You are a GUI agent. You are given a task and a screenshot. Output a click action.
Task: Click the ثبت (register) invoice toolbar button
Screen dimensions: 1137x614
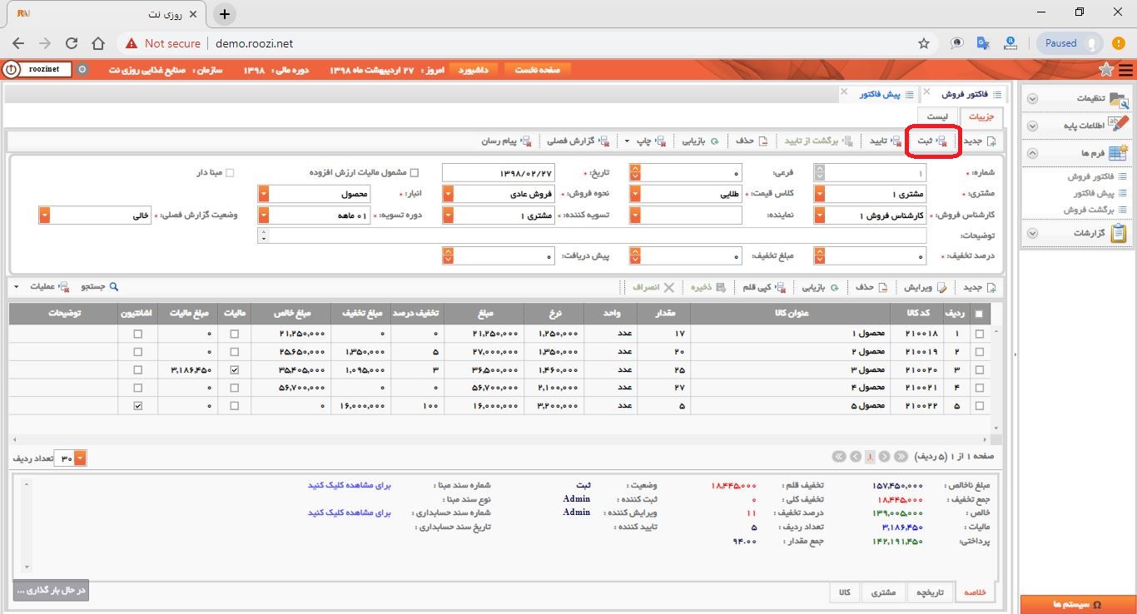932,141
